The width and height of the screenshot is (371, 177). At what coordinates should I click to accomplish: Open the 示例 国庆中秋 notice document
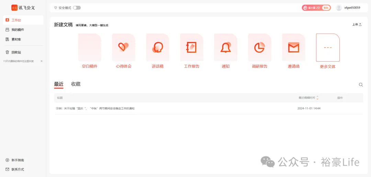click(95, 109)
